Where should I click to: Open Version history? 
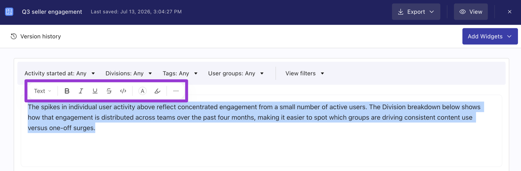click(36, 36)
